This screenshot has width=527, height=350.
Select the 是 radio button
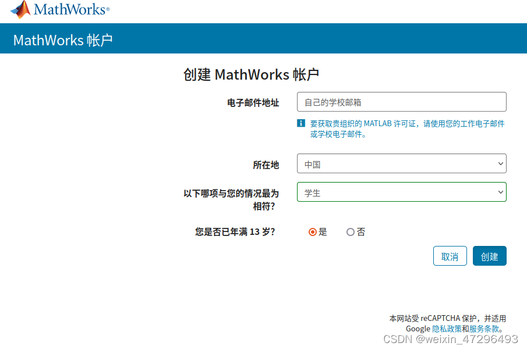313,231
